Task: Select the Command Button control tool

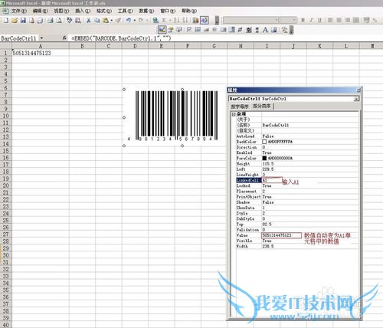Action: coord(206,30)
